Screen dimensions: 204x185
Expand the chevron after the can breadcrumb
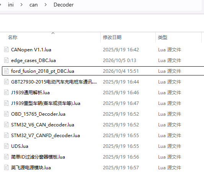[46, 5]
